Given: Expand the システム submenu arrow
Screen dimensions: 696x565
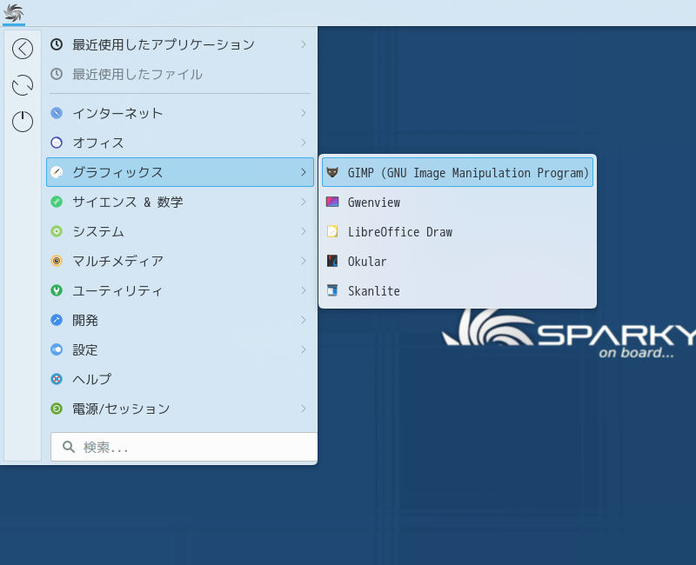Looking at the screenshot, I should pyautogui.click(x=304, y=231).
